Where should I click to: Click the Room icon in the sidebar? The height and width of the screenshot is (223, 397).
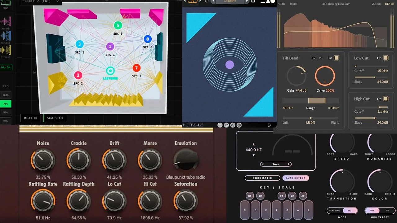[6, 2]
